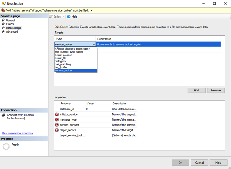The image size is (231, 169).
Task: Open View connection properties link
Action: pyautogui.click(x=17, y=133)
